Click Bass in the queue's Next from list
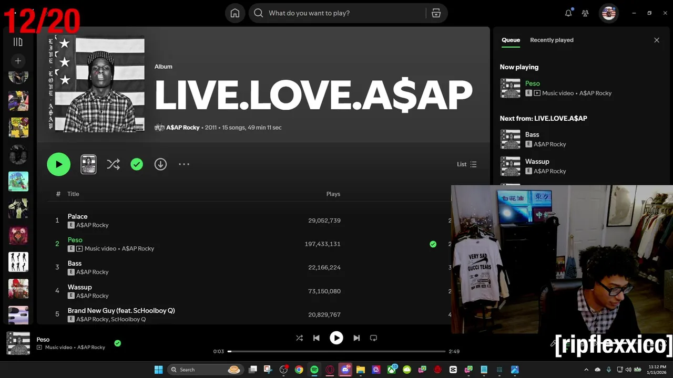This screenshot has height=378, width=673. click(x=532, y=135)
